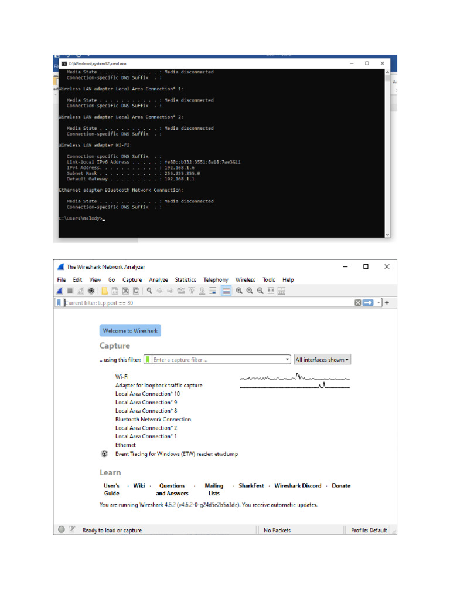Click the capture filter input field
Screen dimensions: 450x601
point(218,360)
